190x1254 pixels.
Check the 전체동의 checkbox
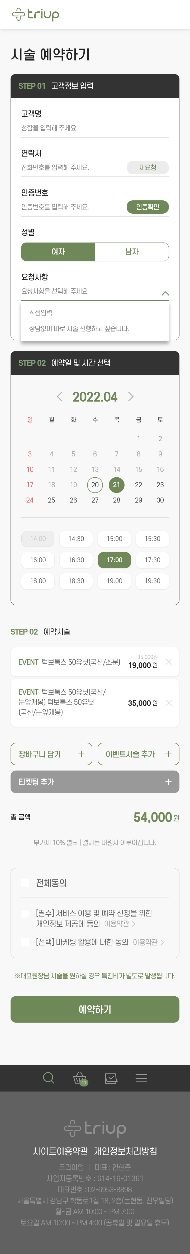(x=25, y=883)
